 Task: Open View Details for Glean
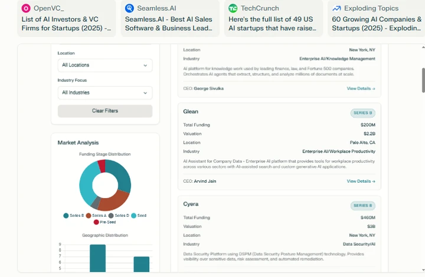point(361,182)
